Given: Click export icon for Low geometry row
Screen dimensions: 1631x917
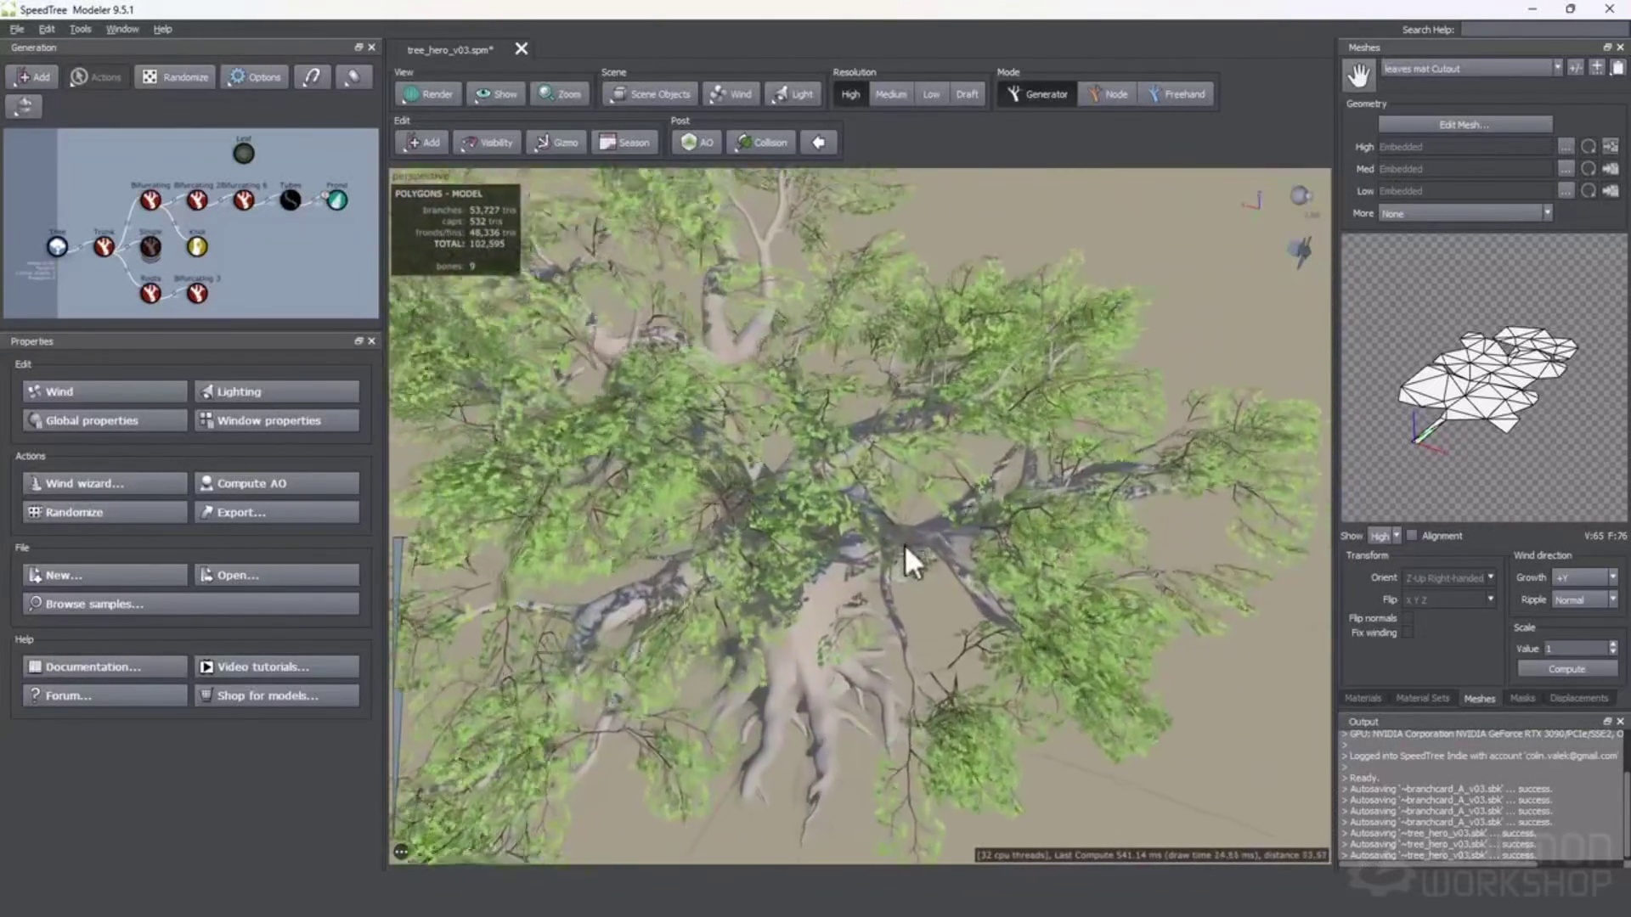Looking at the screenshot, I should [x=1611, y=191].
